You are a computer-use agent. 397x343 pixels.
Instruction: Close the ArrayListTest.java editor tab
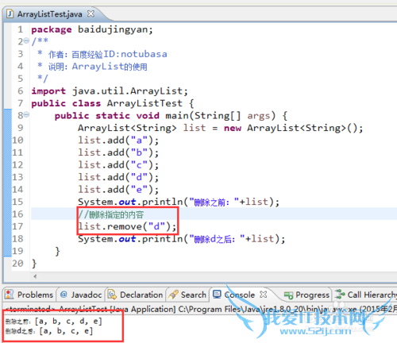(x=91, y=13)
